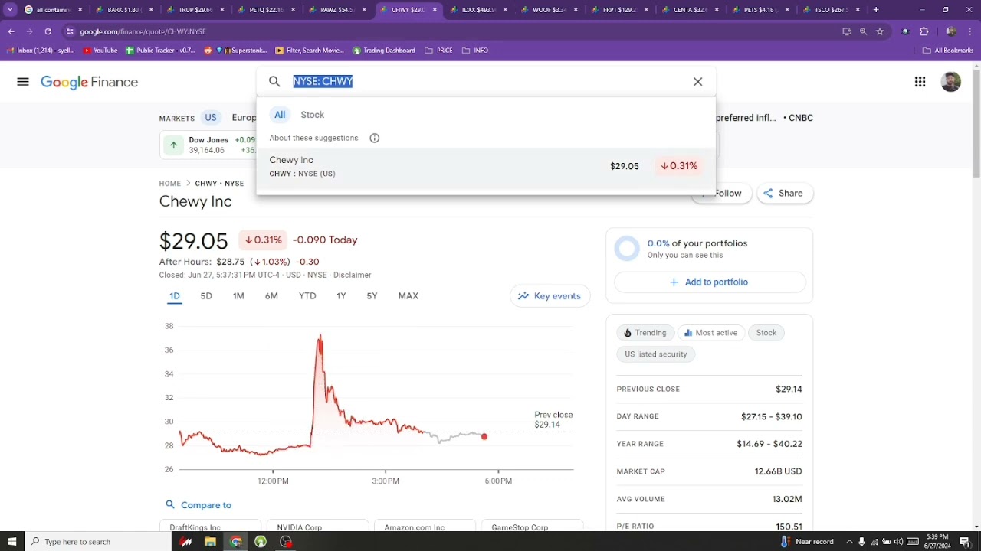The width and height of the screenshot is (981, 551).
Task: Open the tab search dropdown arrow
Action: pos(11,10)
